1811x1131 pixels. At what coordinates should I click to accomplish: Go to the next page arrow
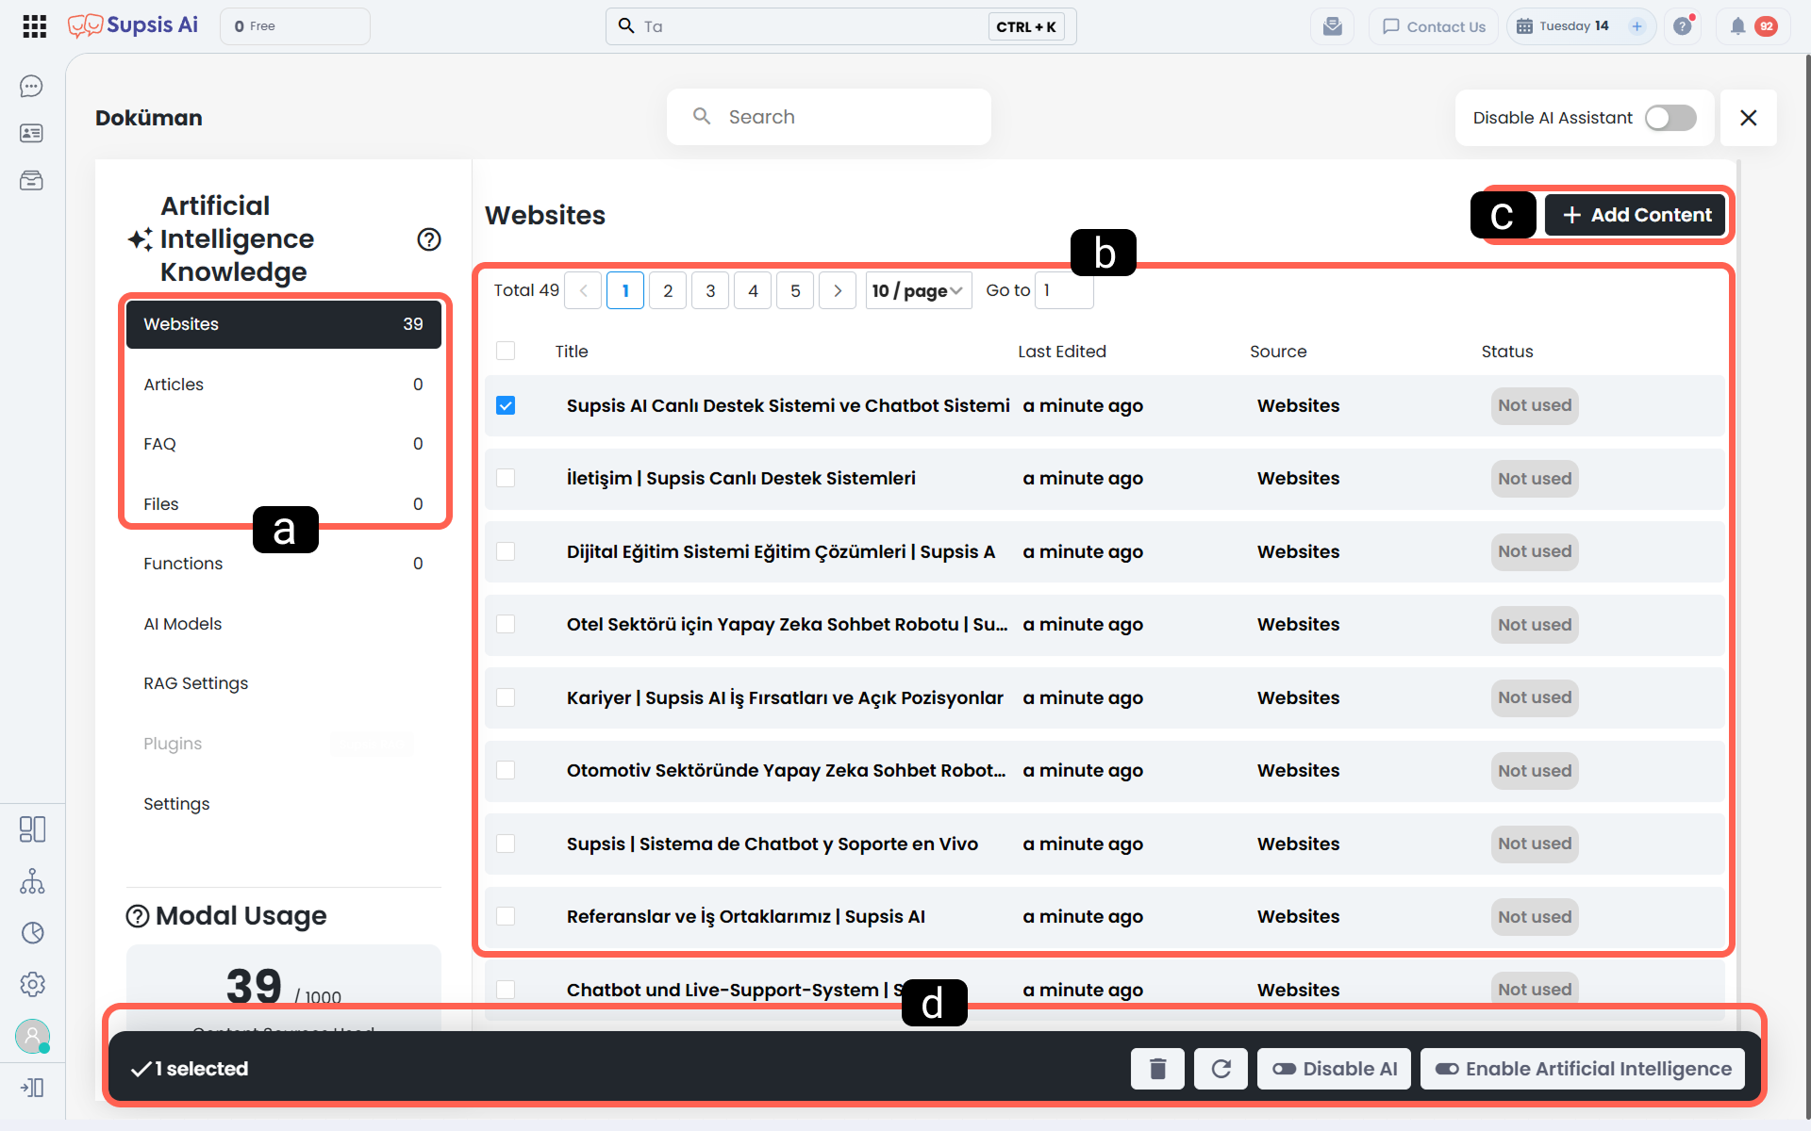click(x=838, y=290)
